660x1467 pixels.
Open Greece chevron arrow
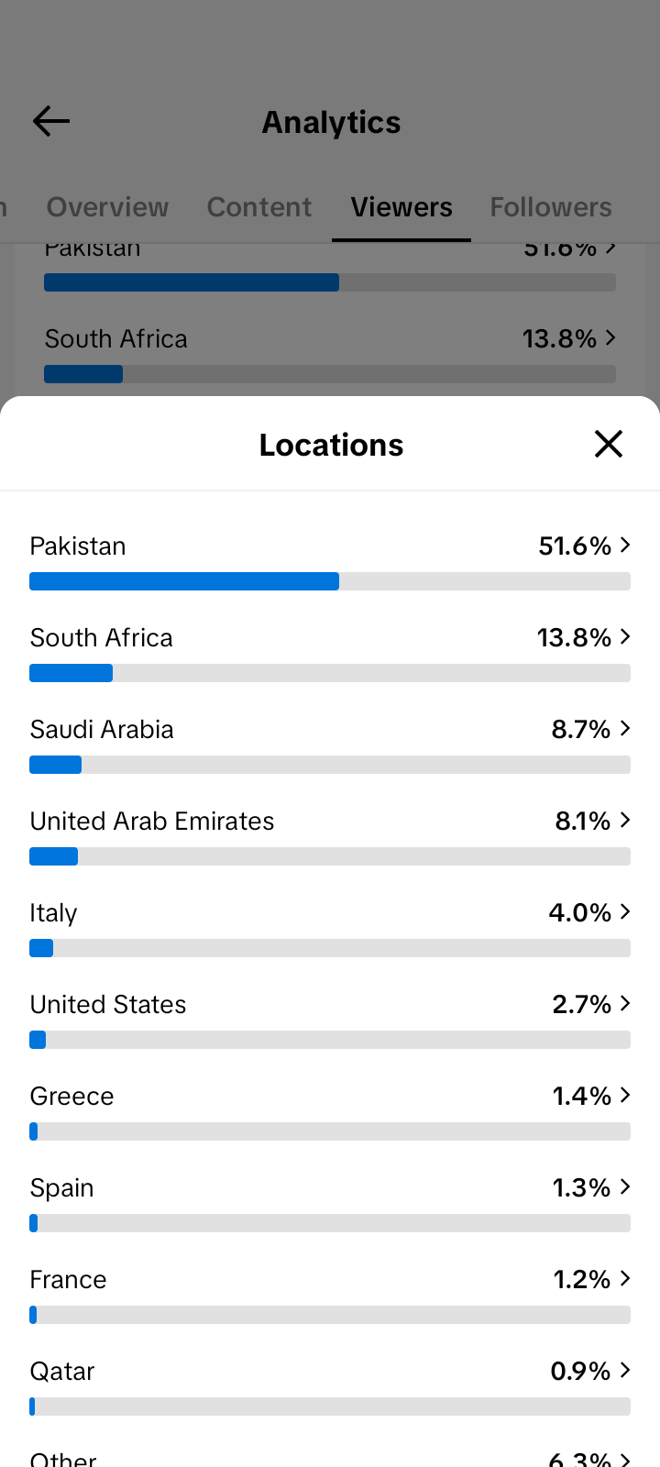[625, 1095]
